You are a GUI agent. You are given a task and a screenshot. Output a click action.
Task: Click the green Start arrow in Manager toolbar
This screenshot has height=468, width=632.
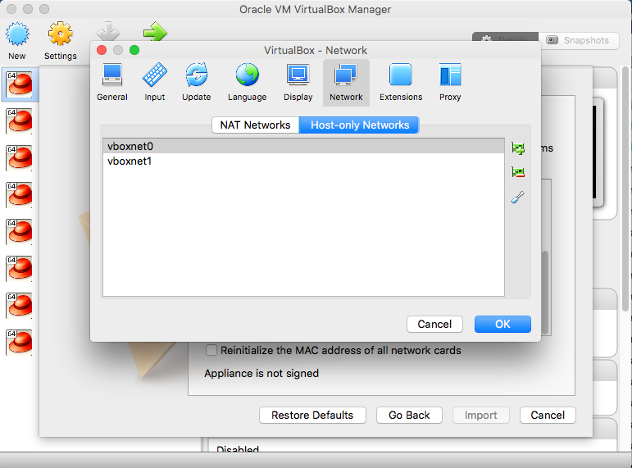coord(155,31)
